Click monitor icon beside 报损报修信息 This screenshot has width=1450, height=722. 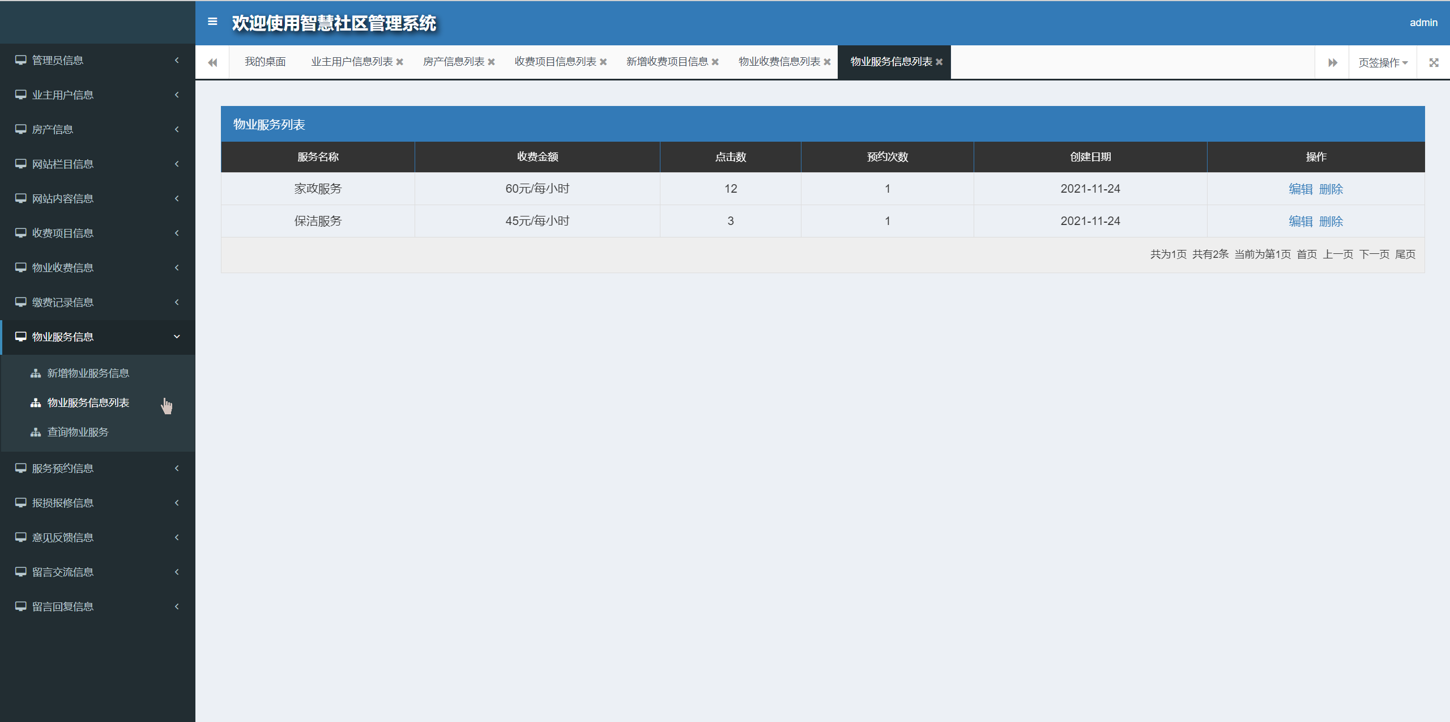[21, 503]
